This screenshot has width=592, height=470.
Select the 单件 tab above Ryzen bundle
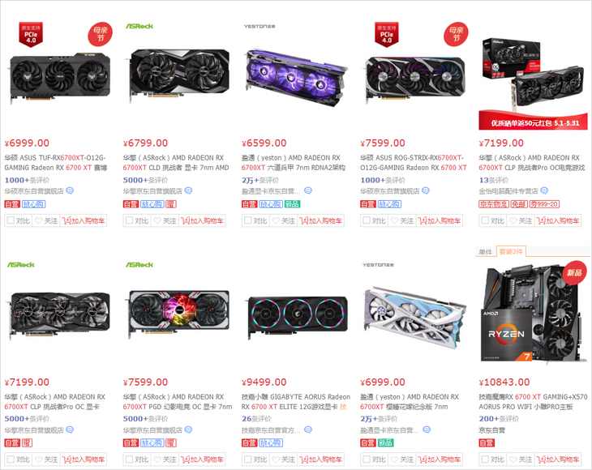point(486,251)
